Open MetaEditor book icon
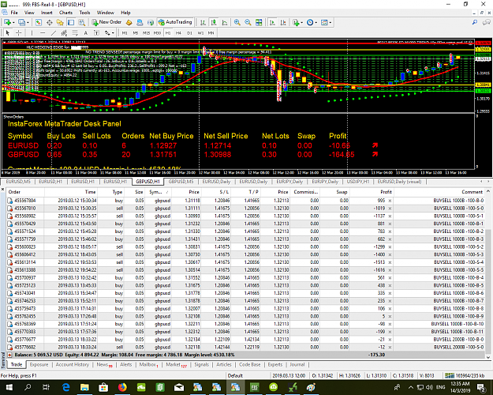The height and width of the screenshot is (395, 493). [129, 22]
